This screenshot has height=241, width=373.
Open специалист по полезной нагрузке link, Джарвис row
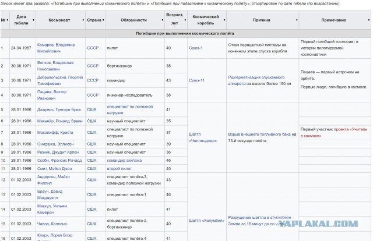130,109
